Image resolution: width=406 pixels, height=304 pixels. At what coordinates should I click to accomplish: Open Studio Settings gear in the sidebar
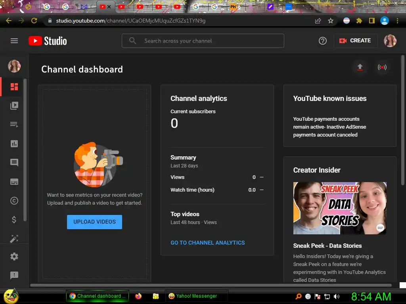(x=14, y=256)
